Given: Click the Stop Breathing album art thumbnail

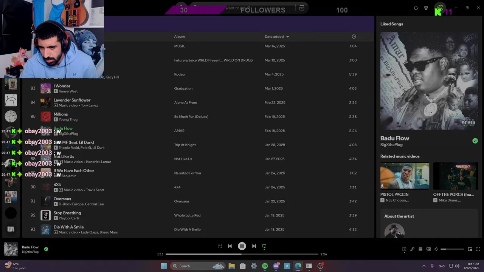Looking at the screenshot, I should click(45, 215).
